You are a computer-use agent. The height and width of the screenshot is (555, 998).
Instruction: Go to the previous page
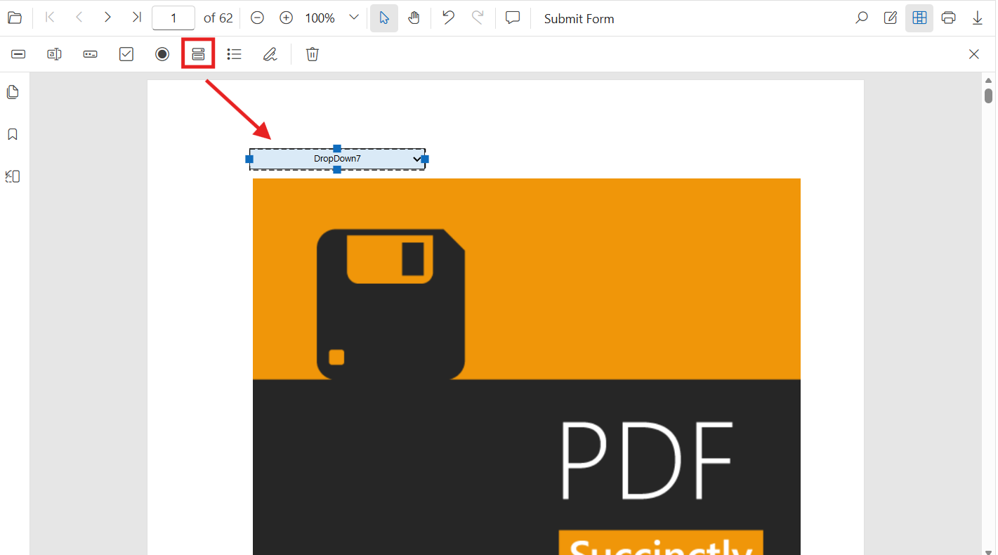click(x=79, y=18)
